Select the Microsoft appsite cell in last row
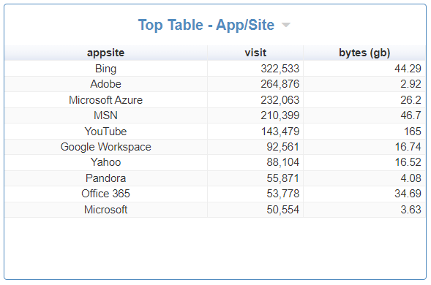The height and width of the screenshot is (285, 431). 106,210
